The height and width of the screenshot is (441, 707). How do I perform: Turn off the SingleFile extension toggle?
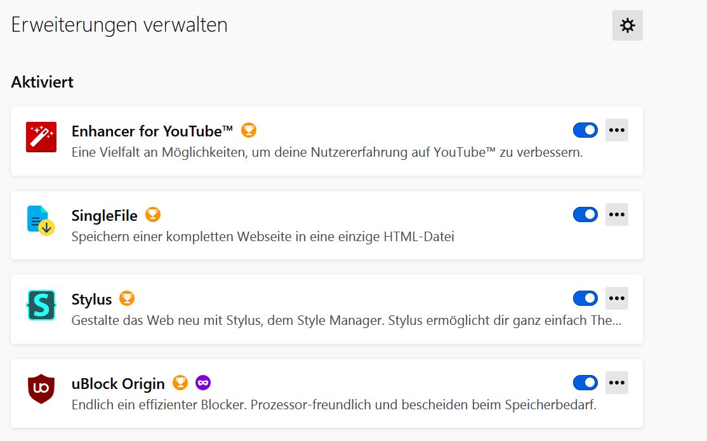585,214
